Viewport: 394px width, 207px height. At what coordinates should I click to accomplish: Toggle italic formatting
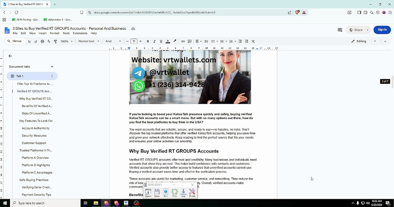pyautogui.click(x=154, y=41)
